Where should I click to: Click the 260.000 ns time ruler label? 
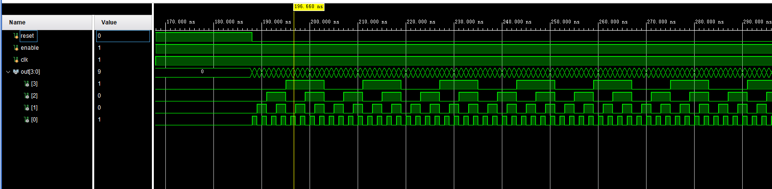(x=613, y=22)
